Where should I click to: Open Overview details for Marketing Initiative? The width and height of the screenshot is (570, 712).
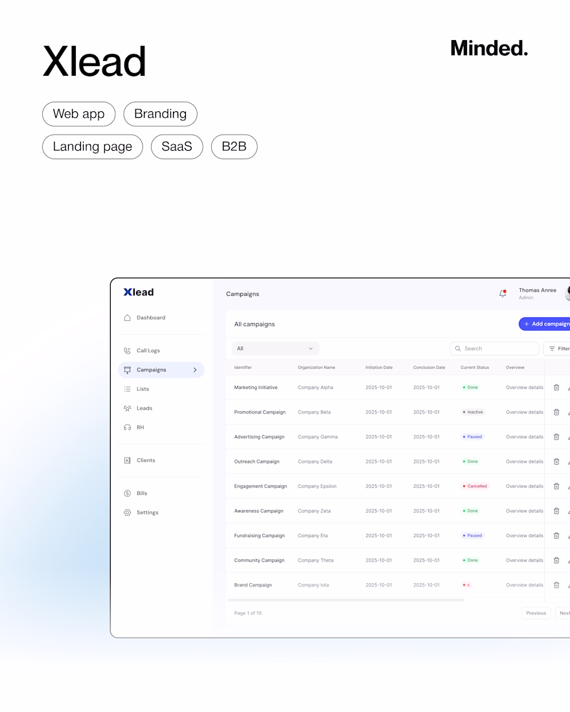coord(525,387)
